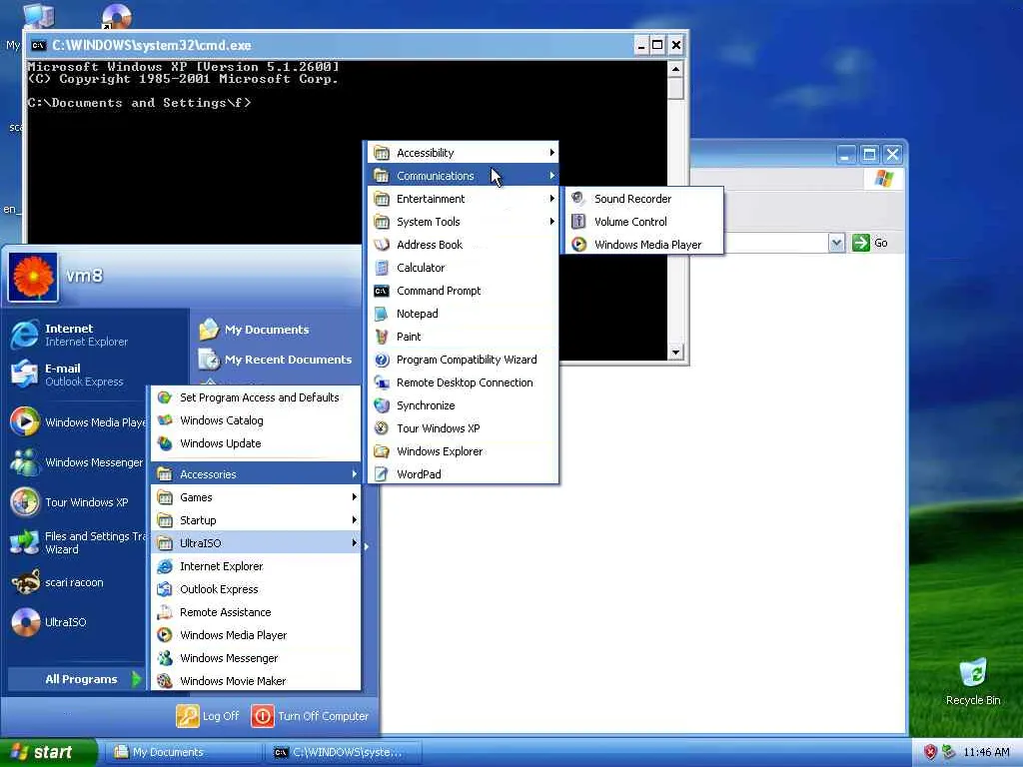The width and height of the screenshot is (1023, 767).
Task: Click the Turn Off Computer button
Action: [x=310, y=716]
